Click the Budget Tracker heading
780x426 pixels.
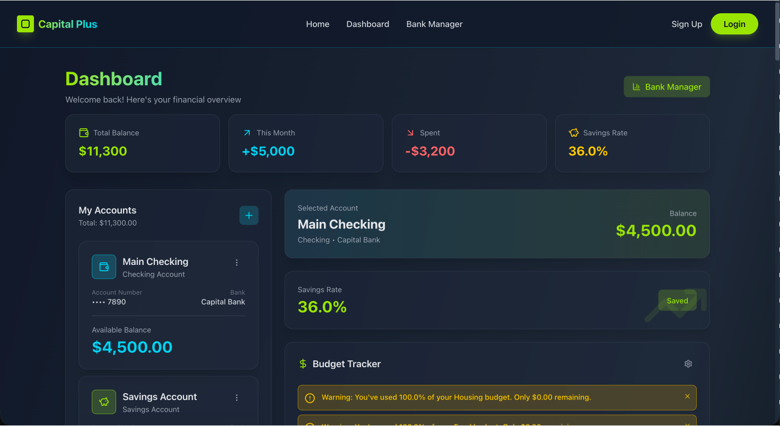tap(347, 364)
